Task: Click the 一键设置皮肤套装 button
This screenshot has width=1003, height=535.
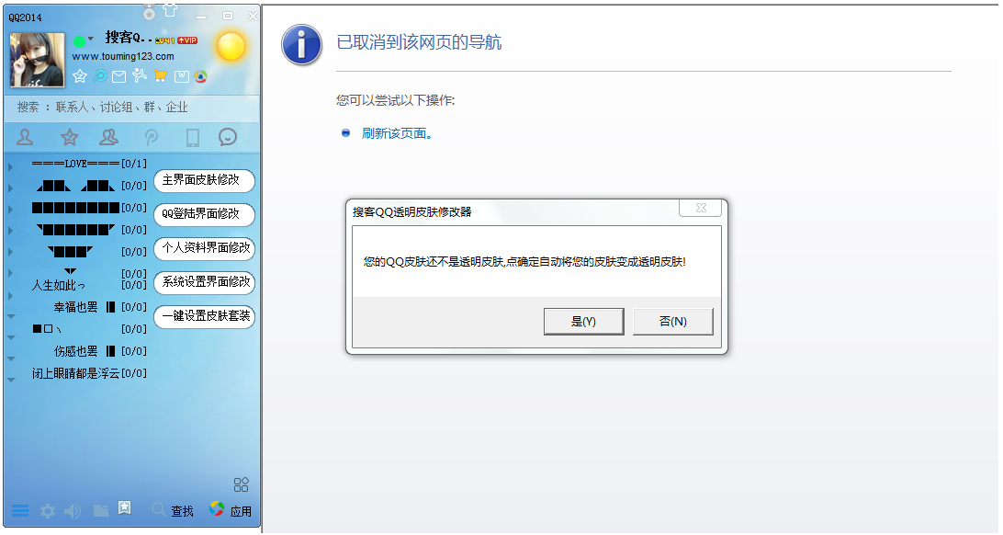Action: pos(204,316)
